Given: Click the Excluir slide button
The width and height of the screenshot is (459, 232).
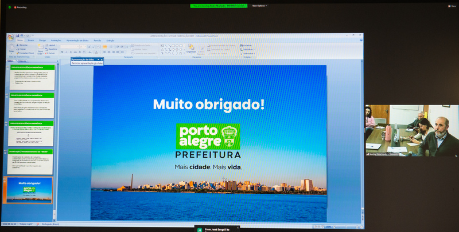Looking at the screenshot, I should click(x=50, y=53).
